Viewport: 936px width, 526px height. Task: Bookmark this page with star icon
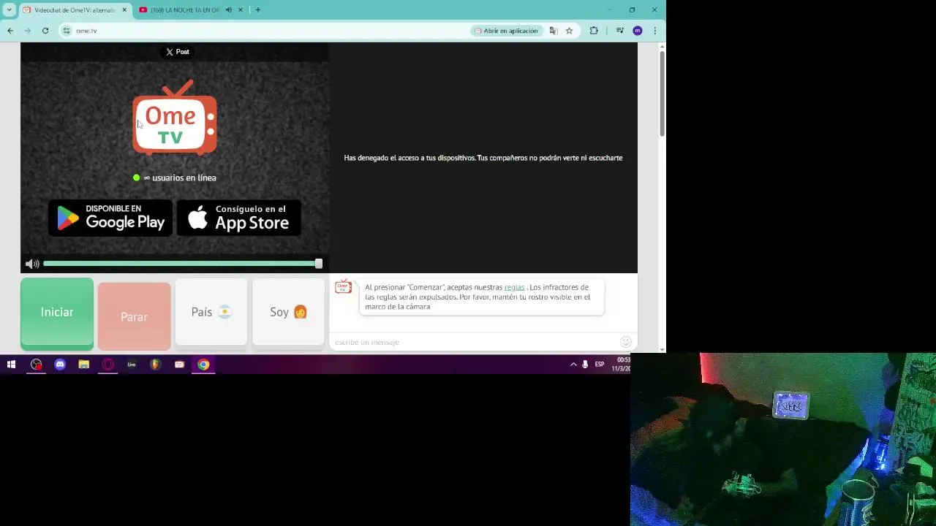coord(569,31)
